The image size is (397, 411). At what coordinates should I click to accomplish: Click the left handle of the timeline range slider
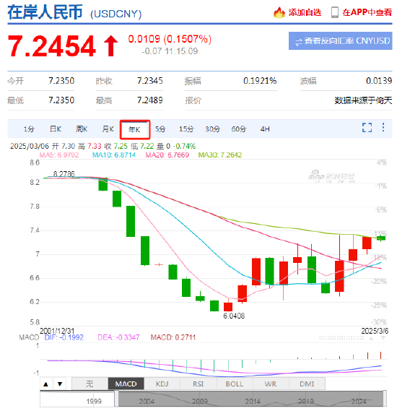[x=116, y=399]
